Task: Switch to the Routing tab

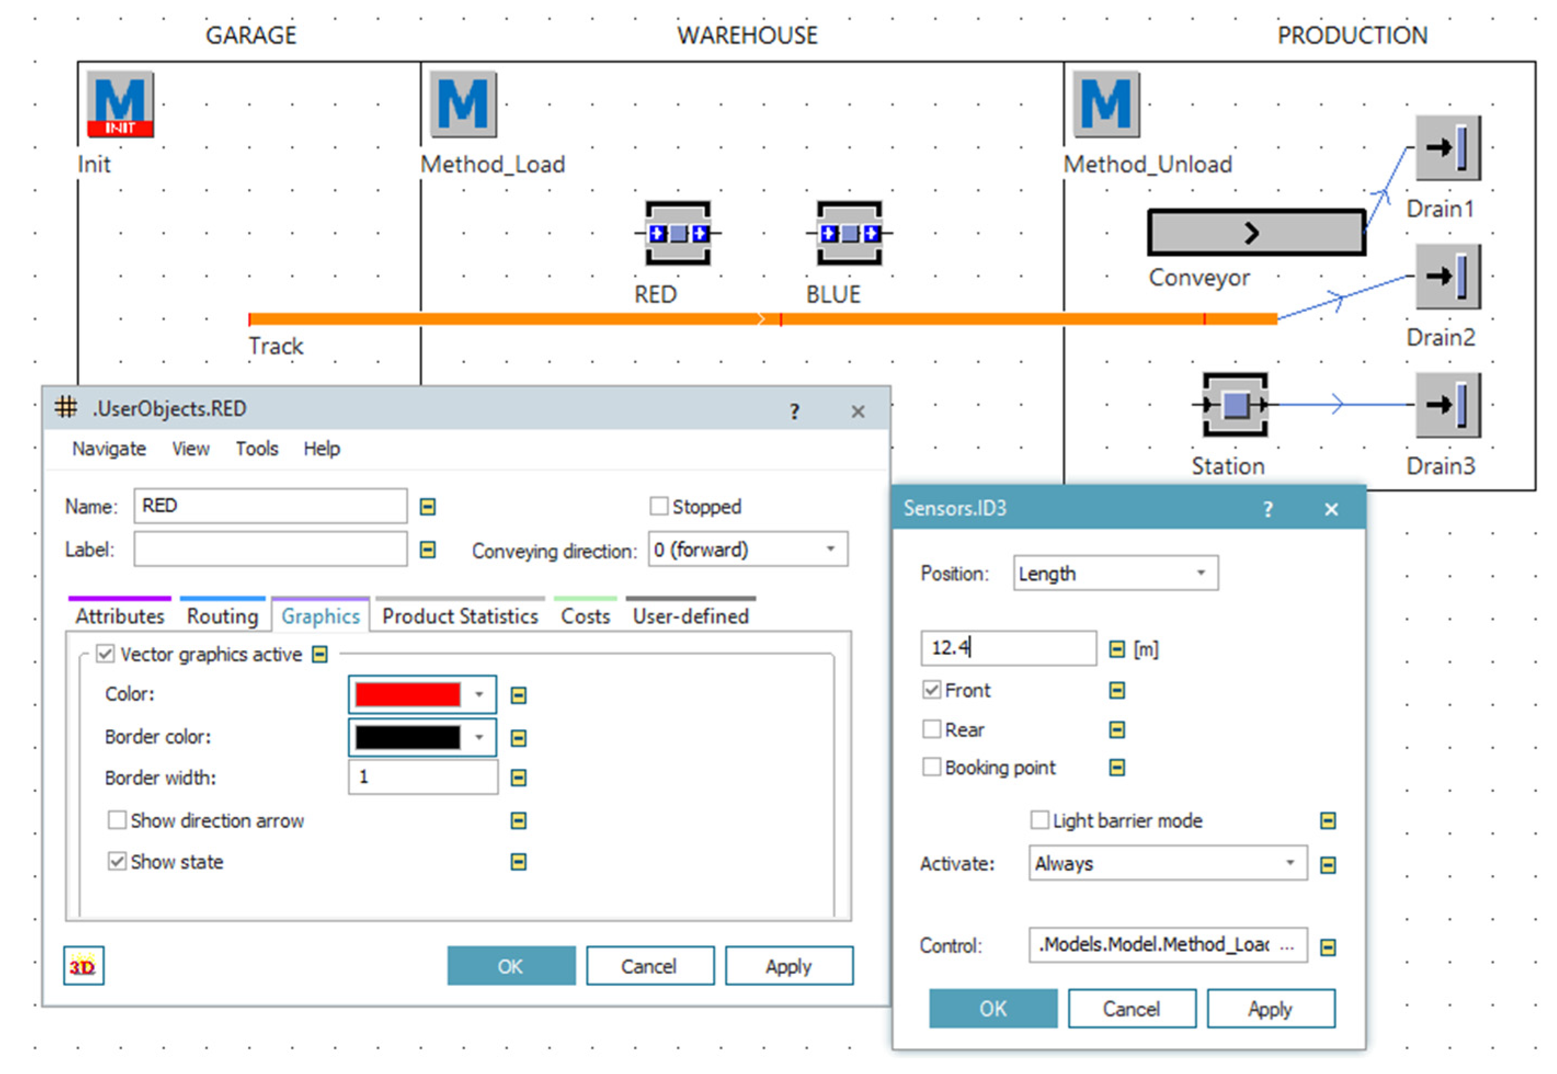Action: (x=222, y=616)
